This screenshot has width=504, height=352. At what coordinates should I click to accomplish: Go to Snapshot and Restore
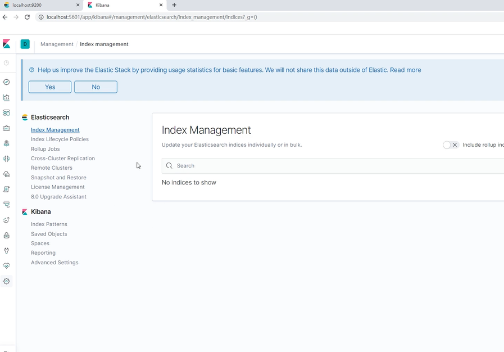tap(58, 177)
